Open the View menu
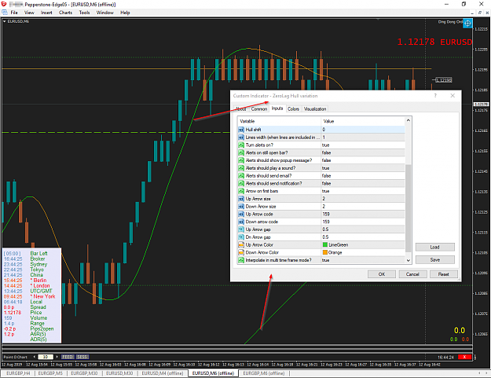 pyautogui.click(x=29, y=13)
